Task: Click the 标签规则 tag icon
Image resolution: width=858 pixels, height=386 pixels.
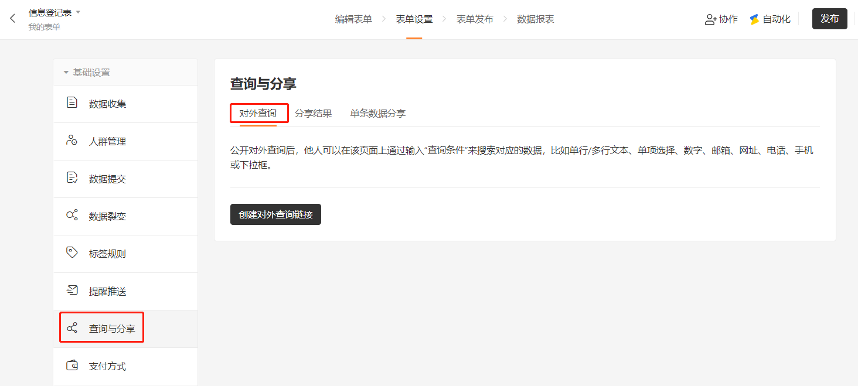Action: click(x=72, y=253)
